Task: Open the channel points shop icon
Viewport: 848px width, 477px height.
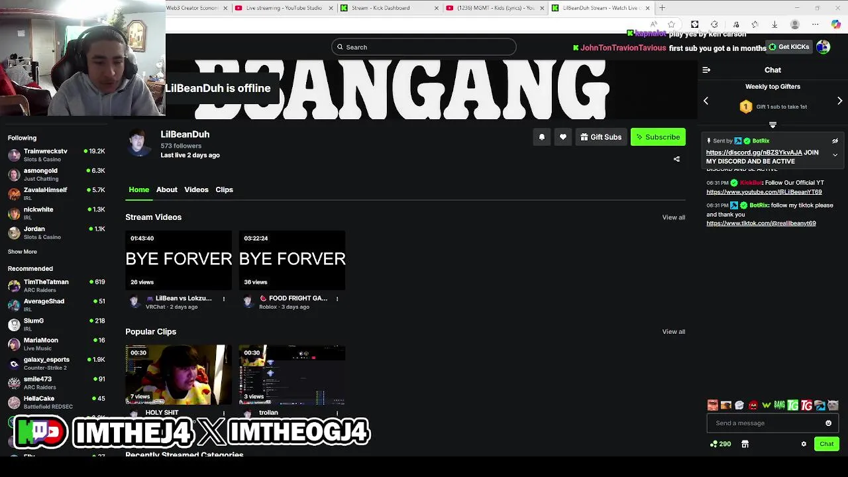Action: point(745,444)
